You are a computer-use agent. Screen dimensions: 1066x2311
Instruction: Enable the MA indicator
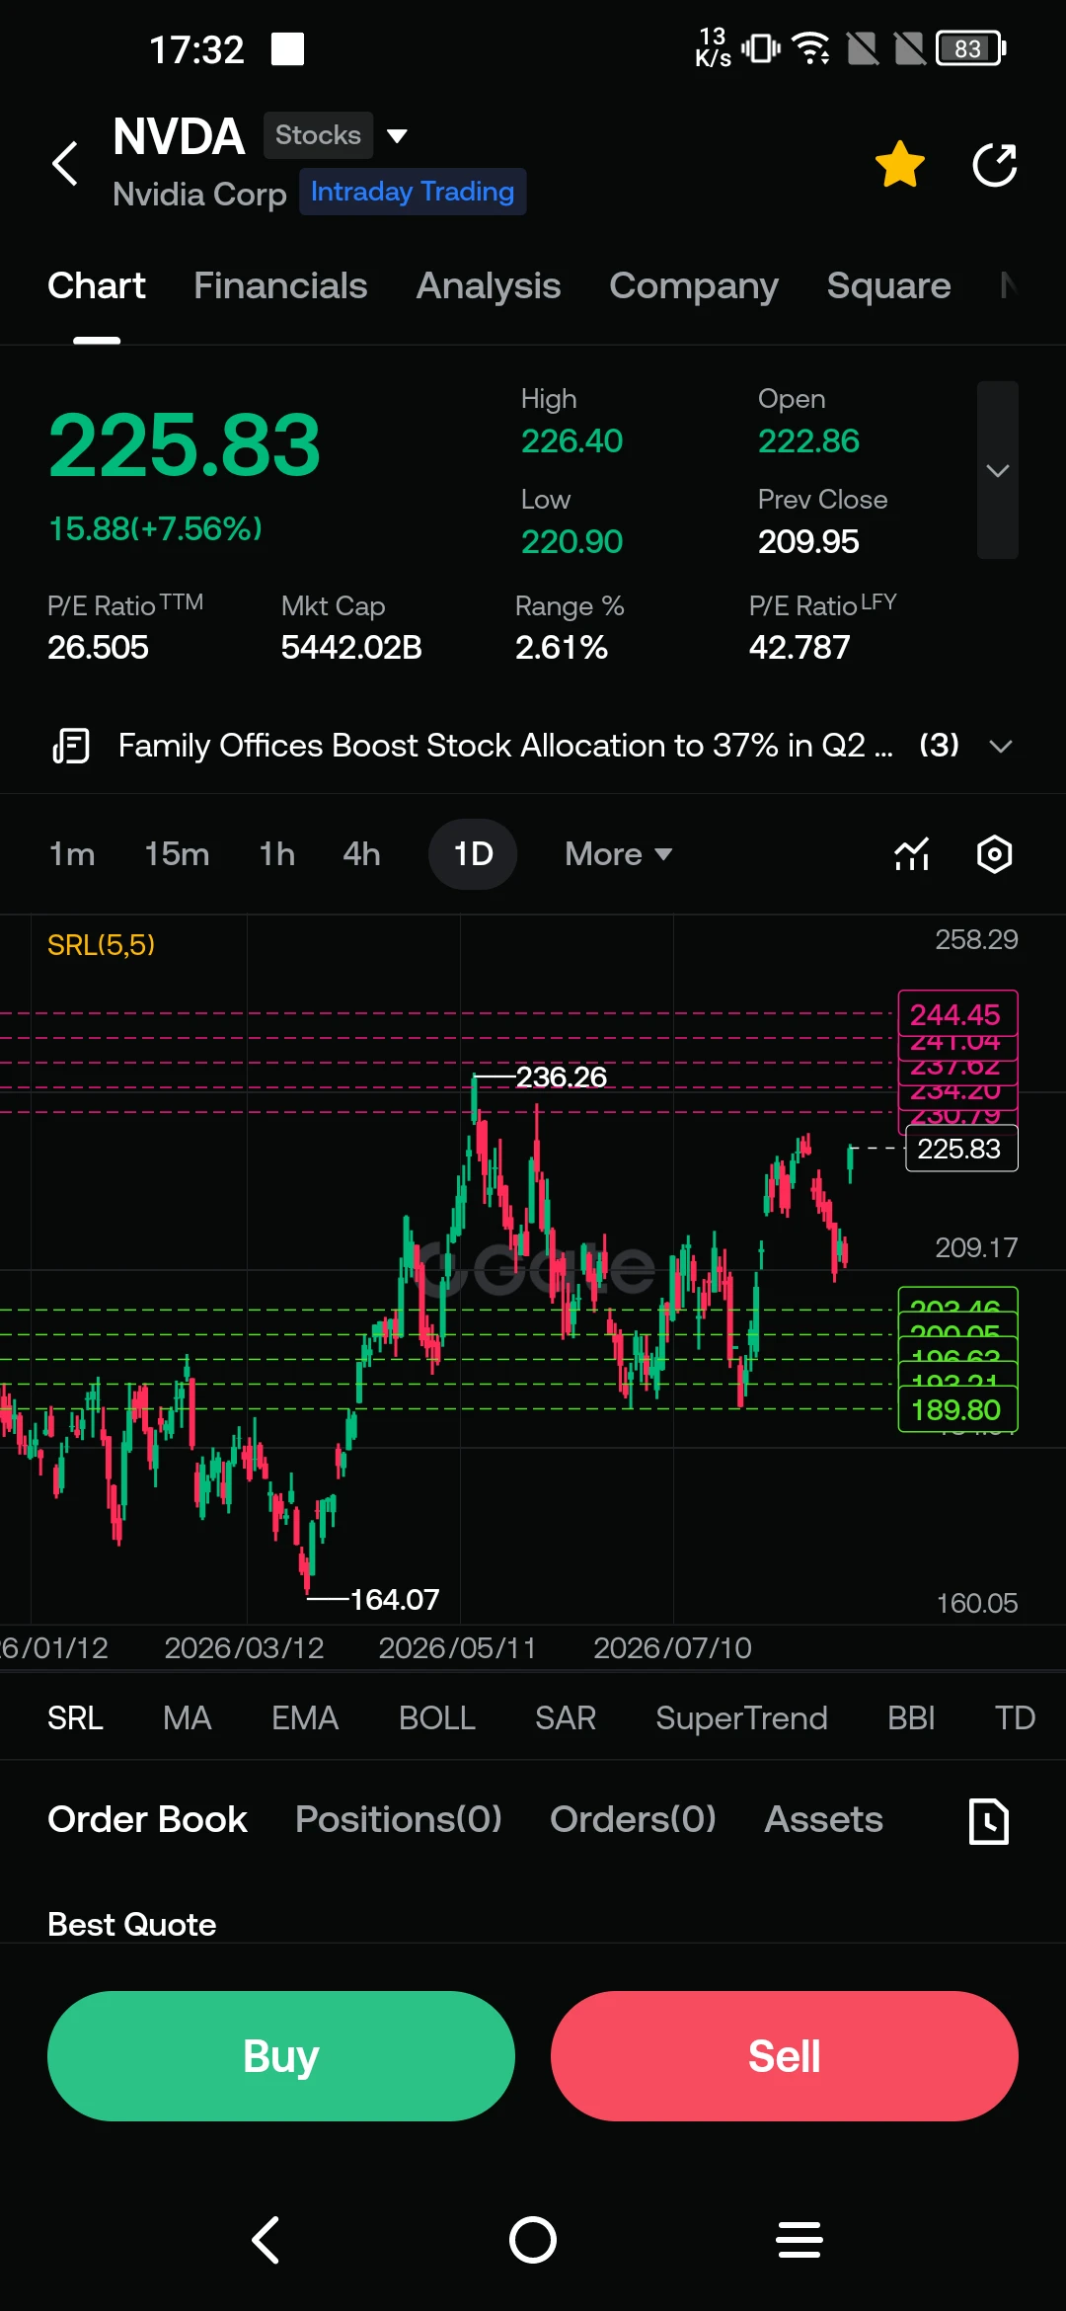tap(188, 1718)
